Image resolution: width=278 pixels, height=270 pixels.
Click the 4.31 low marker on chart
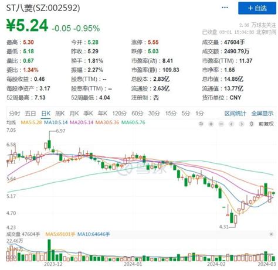tap(224, 227)
